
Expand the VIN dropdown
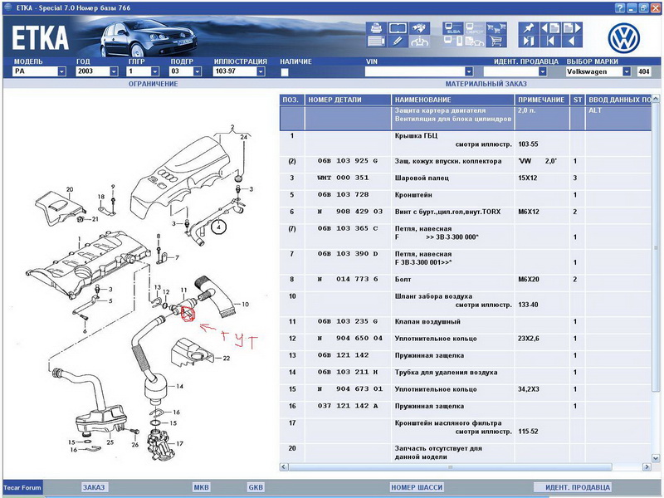[469, 71]
